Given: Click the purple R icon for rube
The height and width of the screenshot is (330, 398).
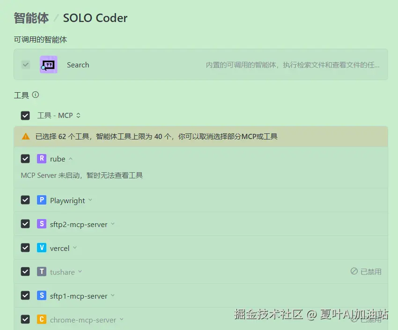Looking at the screenshot, I should point(42,159).
